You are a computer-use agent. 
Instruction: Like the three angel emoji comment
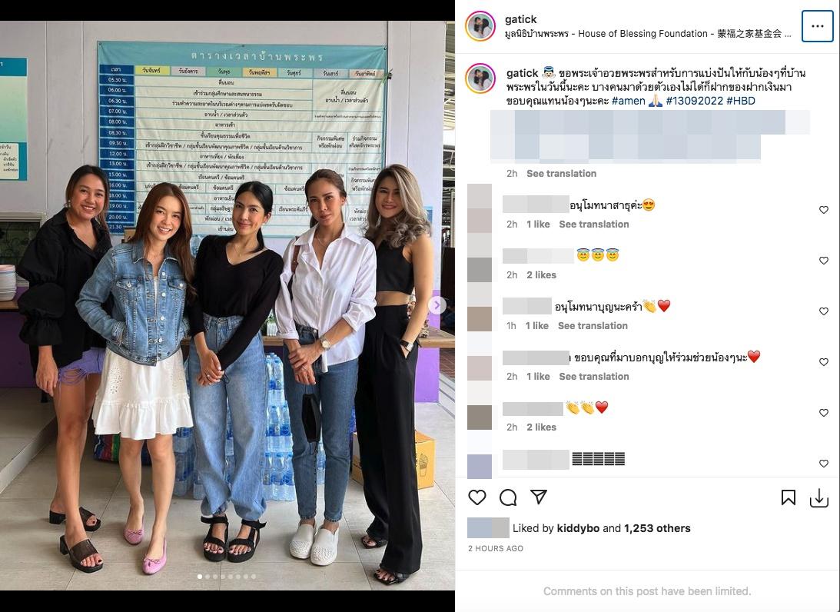point(824,261)
